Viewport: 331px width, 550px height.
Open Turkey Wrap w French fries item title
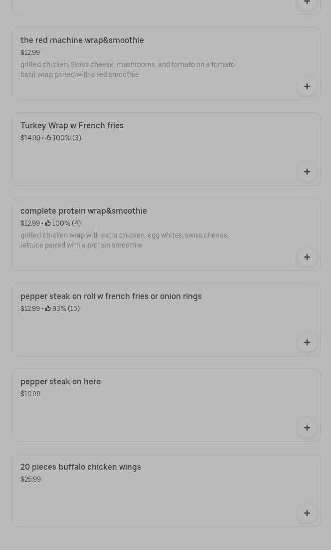[72, 125]
